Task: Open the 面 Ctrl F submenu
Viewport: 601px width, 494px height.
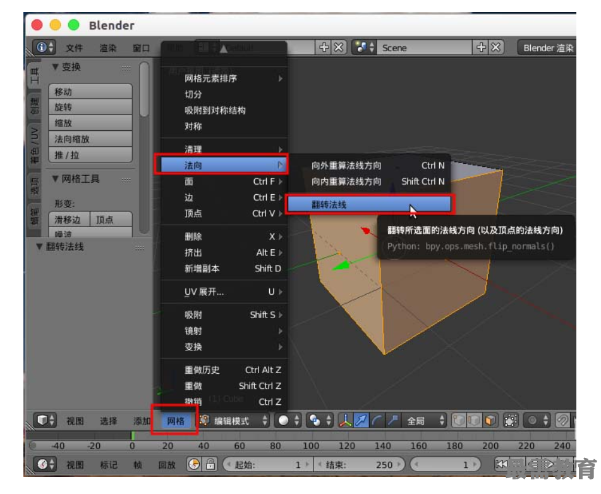Action: [x=224, y=181]
